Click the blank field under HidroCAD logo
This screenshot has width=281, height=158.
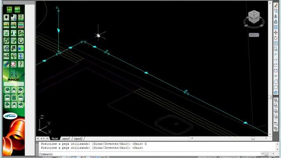14,84
